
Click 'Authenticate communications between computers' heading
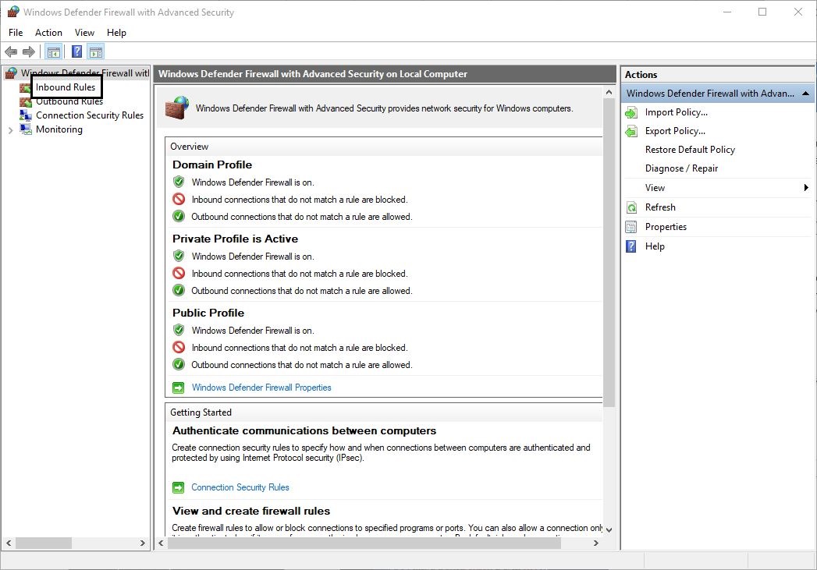[304, 431]
